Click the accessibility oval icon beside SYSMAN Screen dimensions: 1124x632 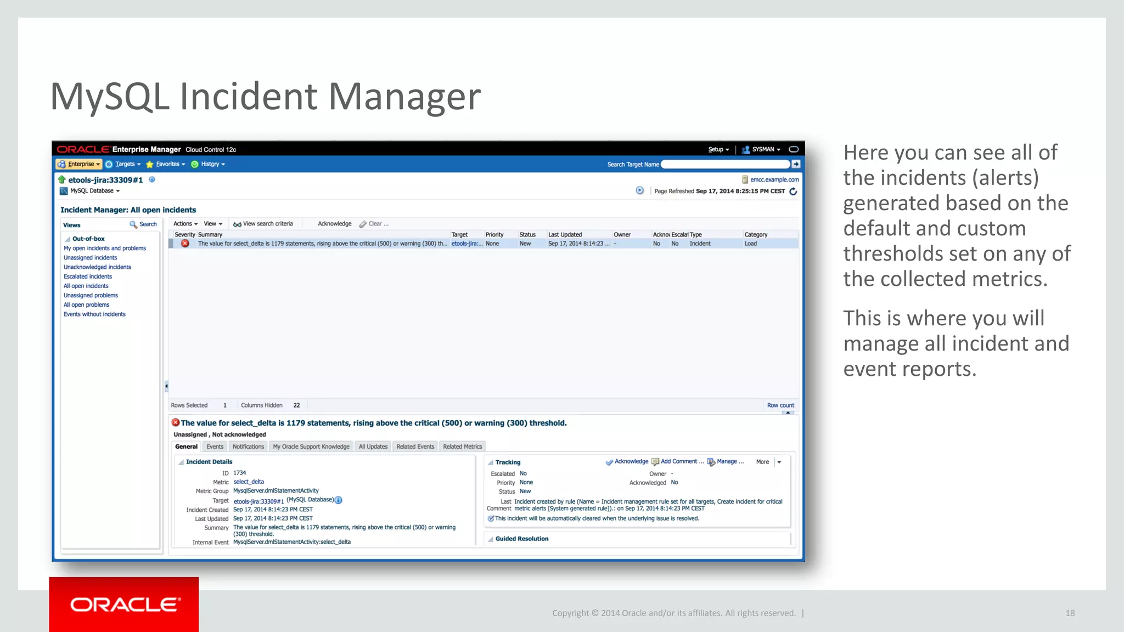794,149
